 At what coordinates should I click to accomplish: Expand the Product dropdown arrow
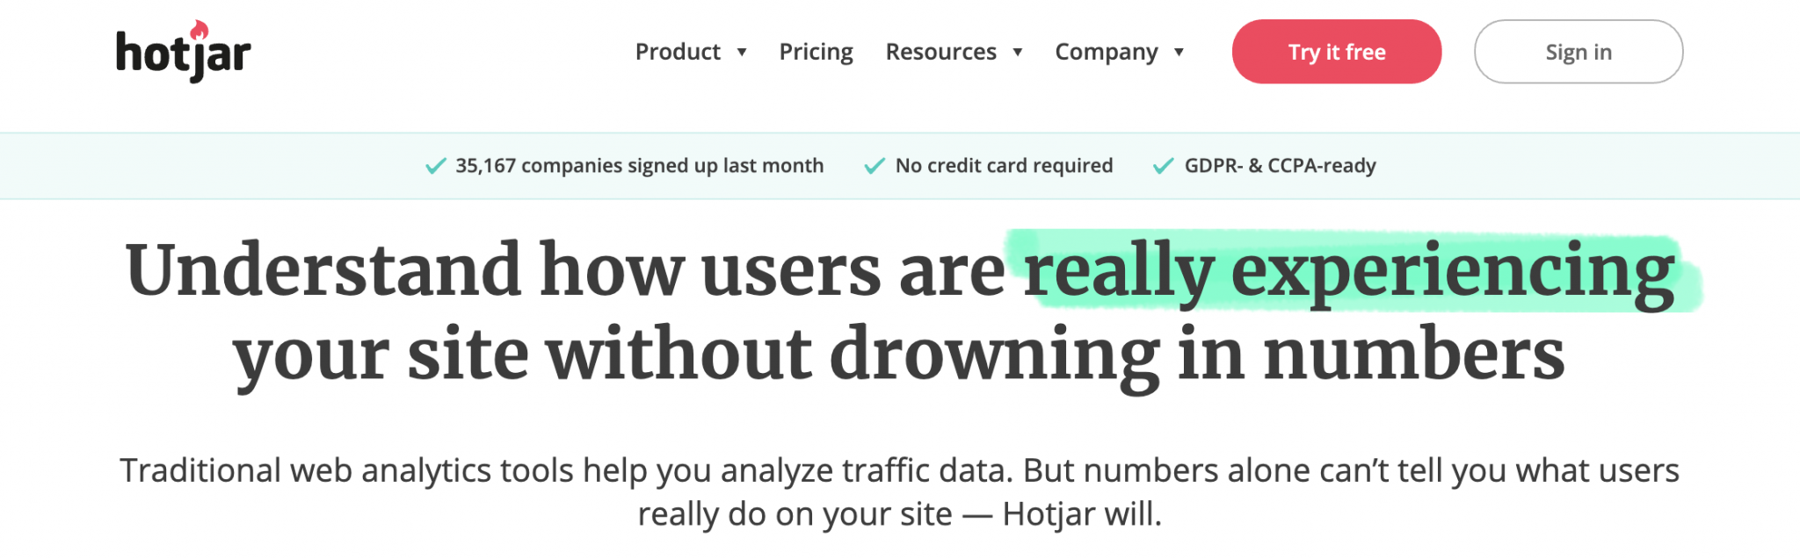(742, 53)
